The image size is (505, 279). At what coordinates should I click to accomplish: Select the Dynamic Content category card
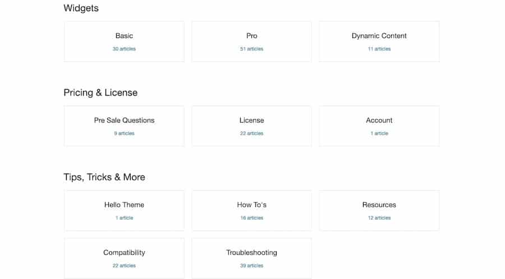click(379, 36)
